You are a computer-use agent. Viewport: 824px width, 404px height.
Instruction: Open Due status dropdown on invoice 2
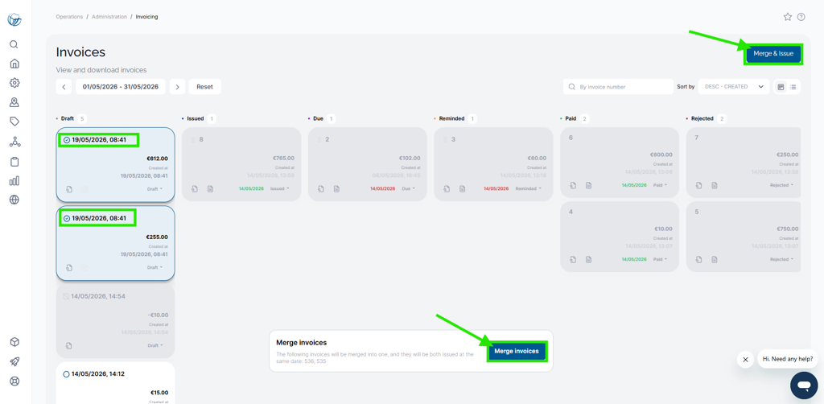408,188
